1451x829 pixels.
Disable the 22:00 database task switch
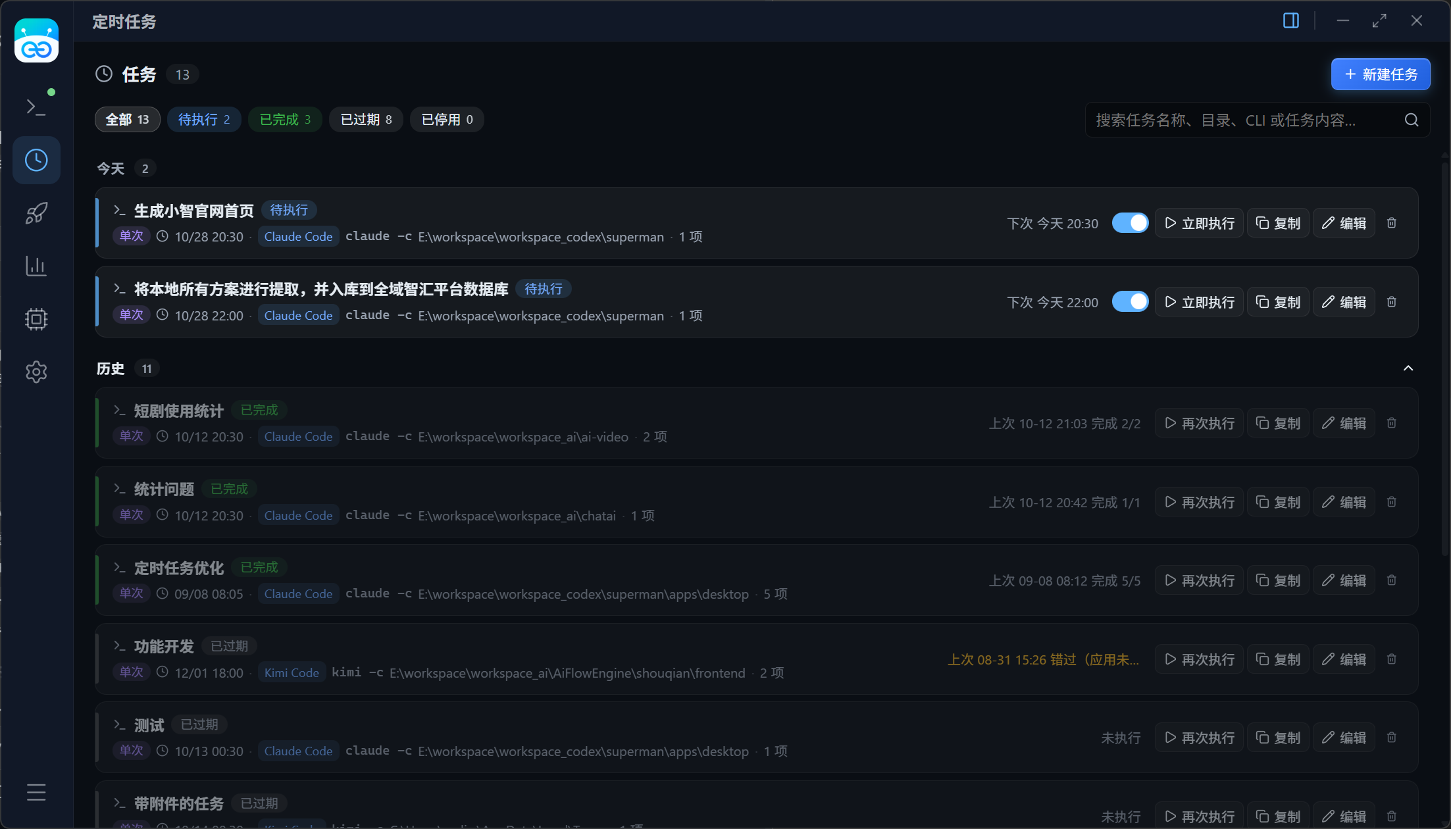(x=1130, y=302)
